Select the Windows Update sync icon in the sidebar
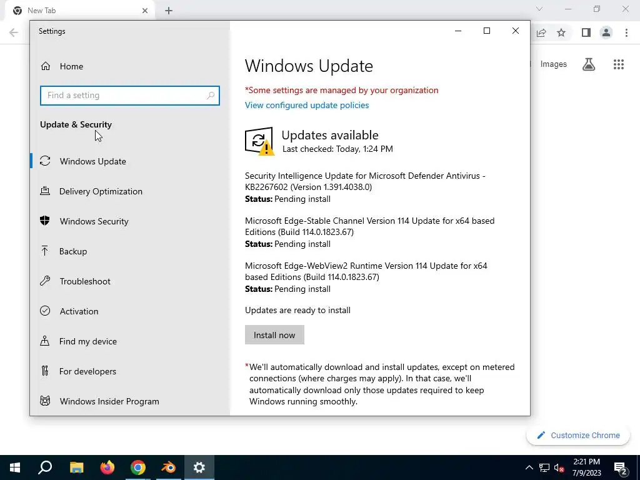The width and height of the screenshot is (640, 480). (x=45, y=161)
